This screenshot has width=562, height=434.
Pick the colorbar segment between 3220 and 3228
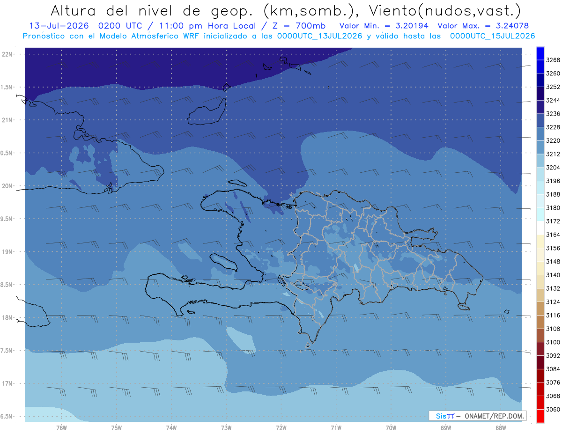point(540,134)
